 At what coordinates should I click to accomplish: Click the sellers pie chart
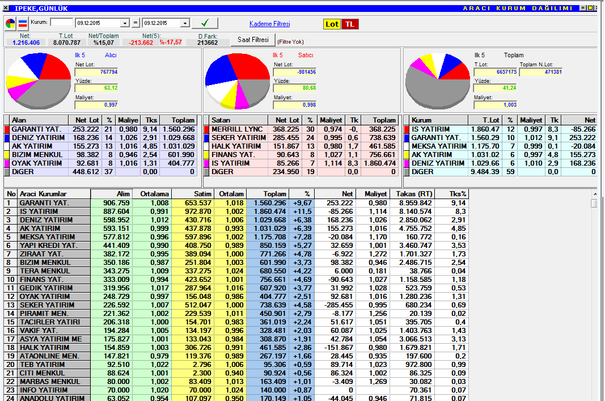[x=237, y=81]
